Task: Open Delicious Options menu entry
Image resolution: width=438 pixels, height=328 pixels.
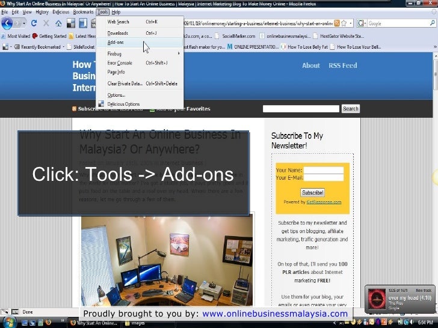Action: click(140, 104)
